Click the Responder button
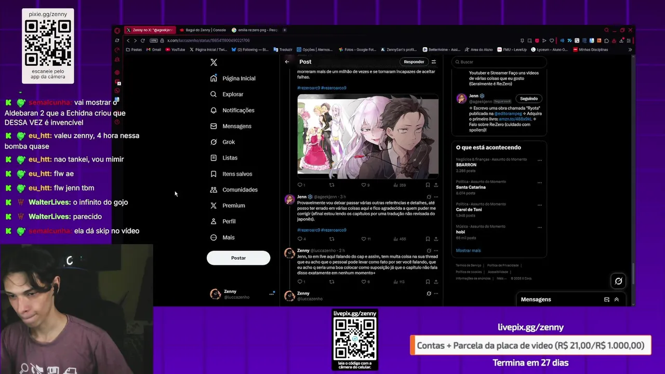This screenshot has width=665, height=374. [x=414, y=62]
